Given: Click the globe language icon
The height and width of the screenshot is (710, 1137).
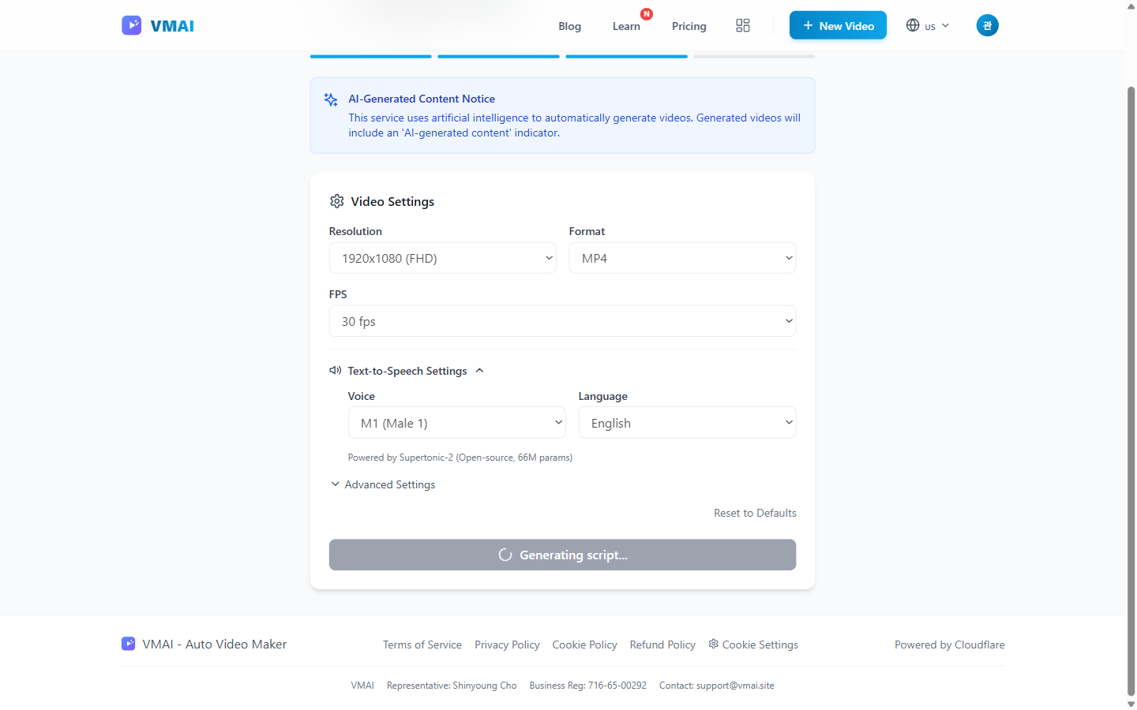Looking at the screenshot, I should tap(913, 25).
